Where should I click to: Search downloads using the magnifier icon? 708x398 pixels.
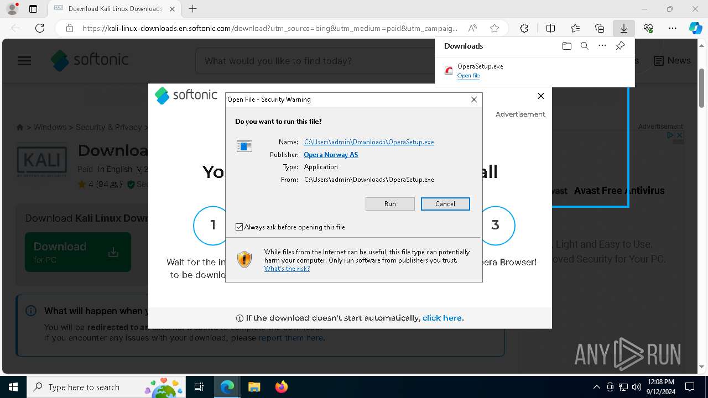585,46
